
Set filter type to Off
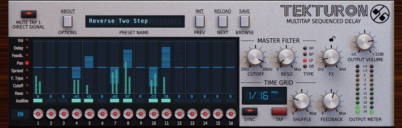(x=305, y=66)
